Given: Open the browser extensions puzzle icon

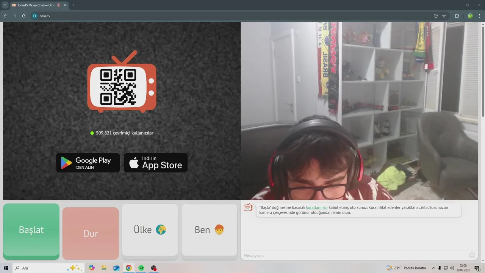Looking at the screenshot, I should (x=457, y=16).
